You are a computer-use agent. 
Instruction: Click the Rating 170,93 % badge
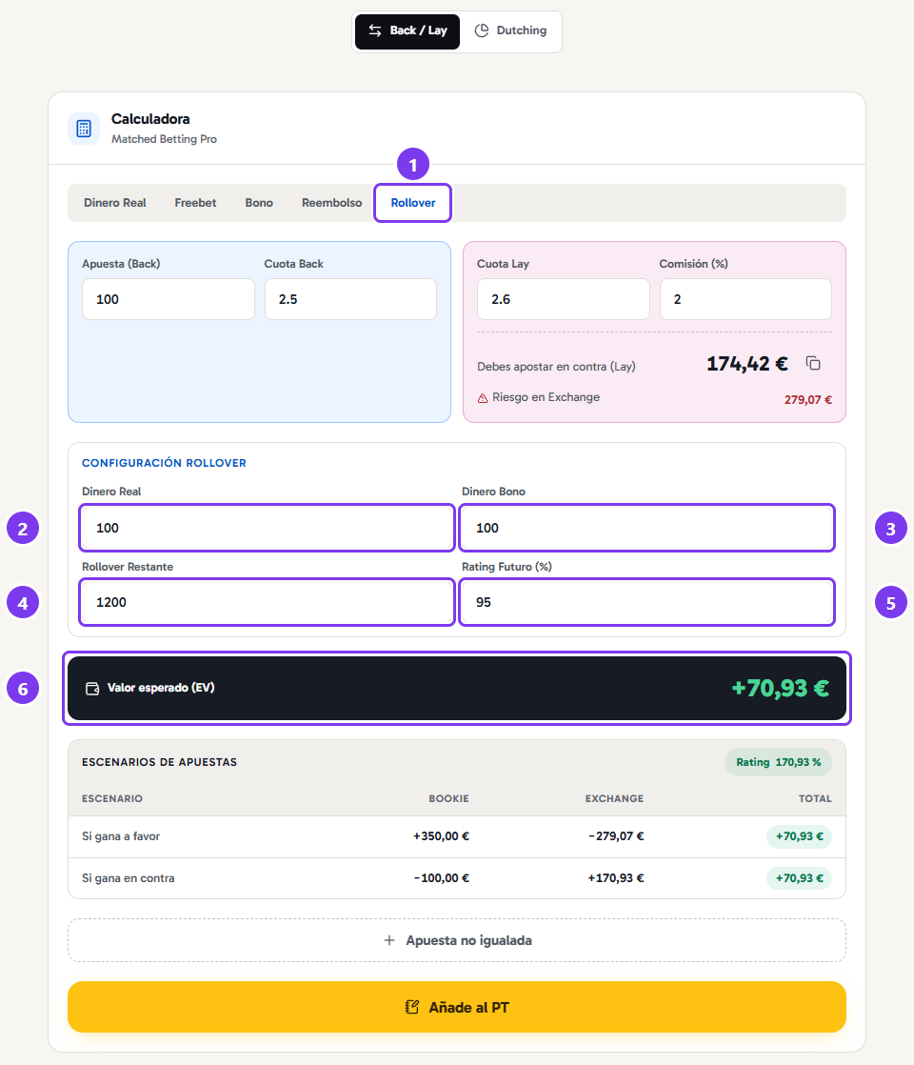778,762
